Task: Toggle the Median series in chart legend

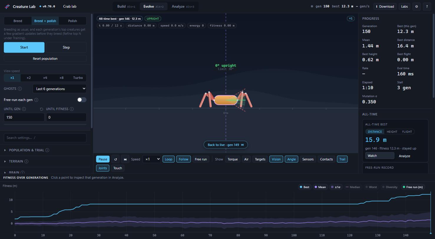Action: click(353, 187)
